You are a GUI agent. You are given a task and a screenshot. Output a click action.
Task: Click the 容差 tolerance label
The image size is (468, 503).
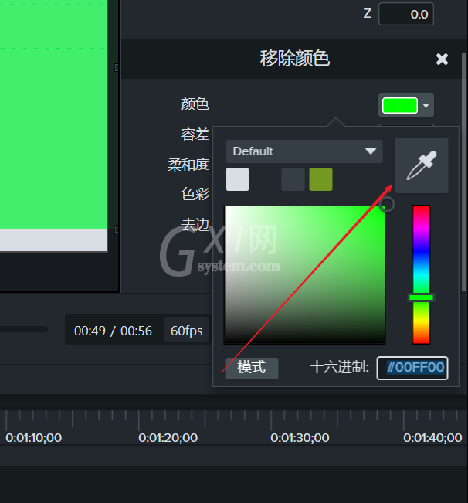click(195, 134)
